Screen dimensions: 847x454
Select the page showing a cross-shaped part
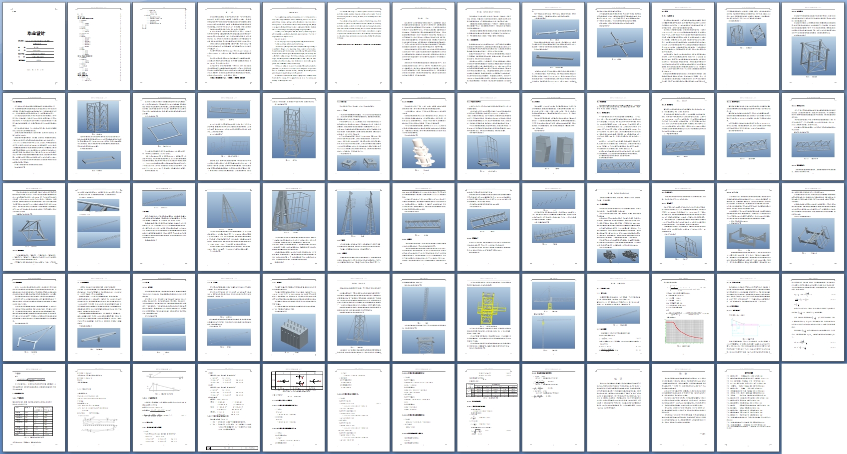pyautogui.click(x=618, y=46)
